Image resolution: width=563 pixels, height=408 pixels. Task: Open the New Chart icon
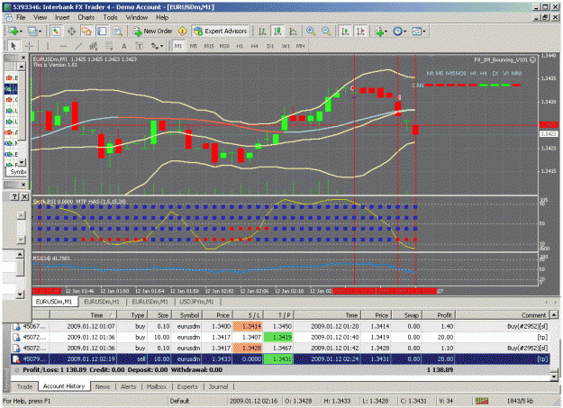(x=14, y=32)
